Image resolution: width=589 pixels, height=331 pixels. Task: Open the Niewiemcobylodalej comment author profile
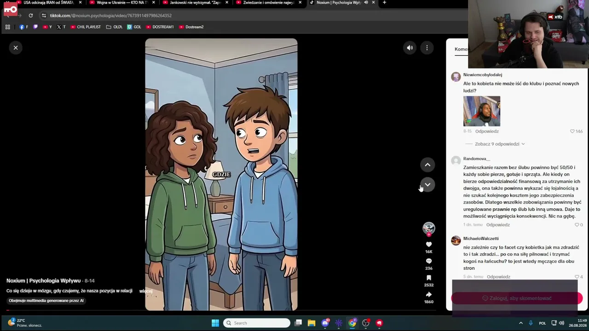tap(483, 74)
